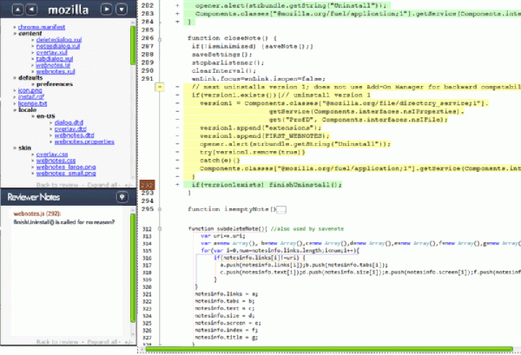
Task: Open overlay.xul file
Action: [51, 52]
